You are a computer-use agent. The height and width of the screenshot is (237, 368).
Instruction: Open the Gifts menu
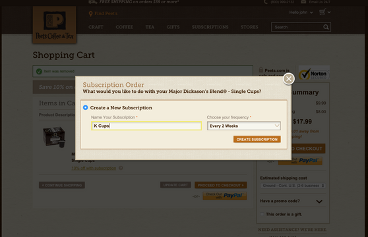point(173,27)
